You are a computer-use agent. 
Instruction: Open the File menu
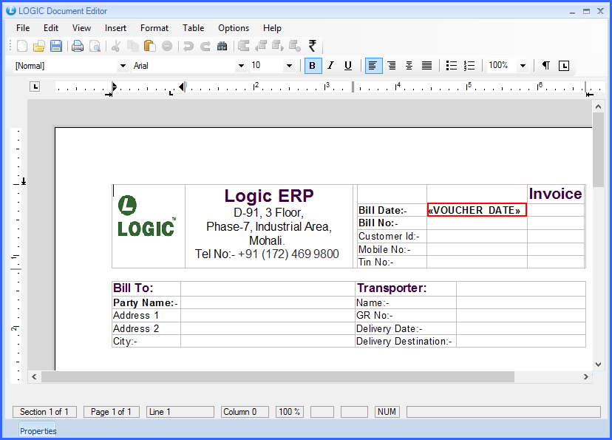(x=23, y=28)
